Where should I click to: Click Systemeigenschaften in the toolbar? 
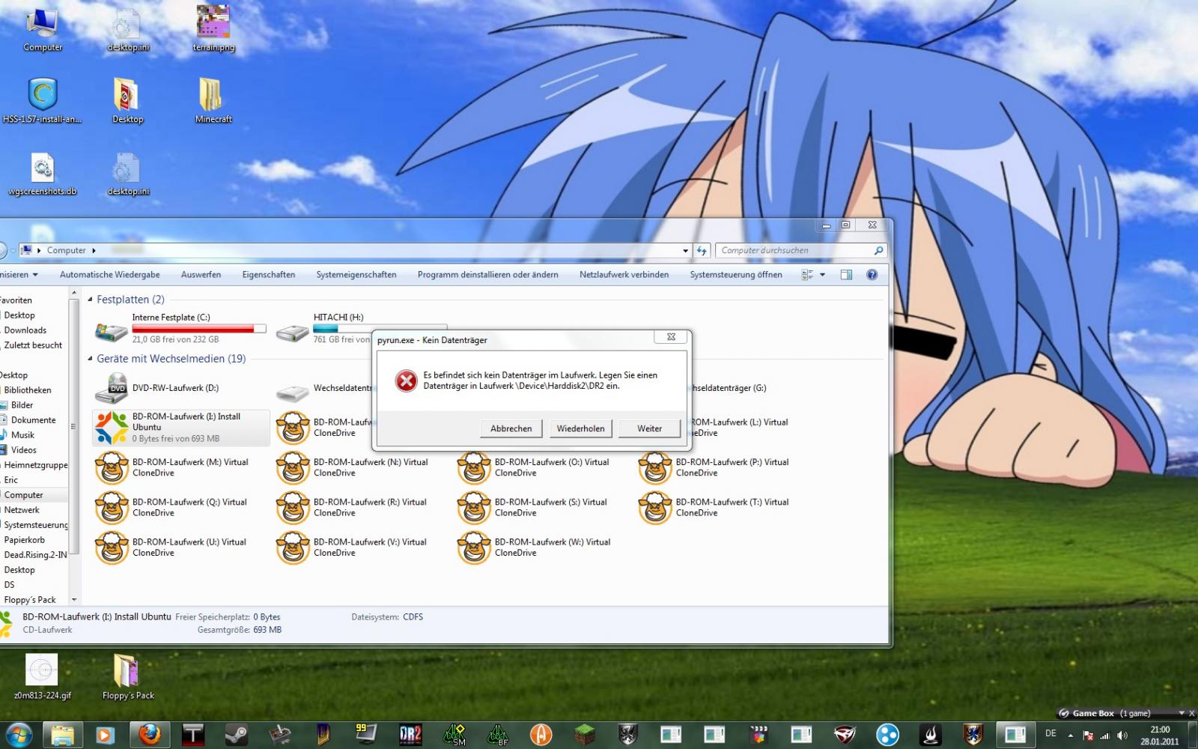[356, 275]
